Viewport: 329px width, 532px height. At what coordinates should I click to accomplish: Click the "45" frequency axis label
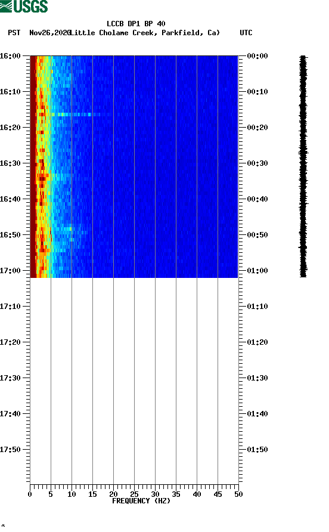tap(218, 494)
